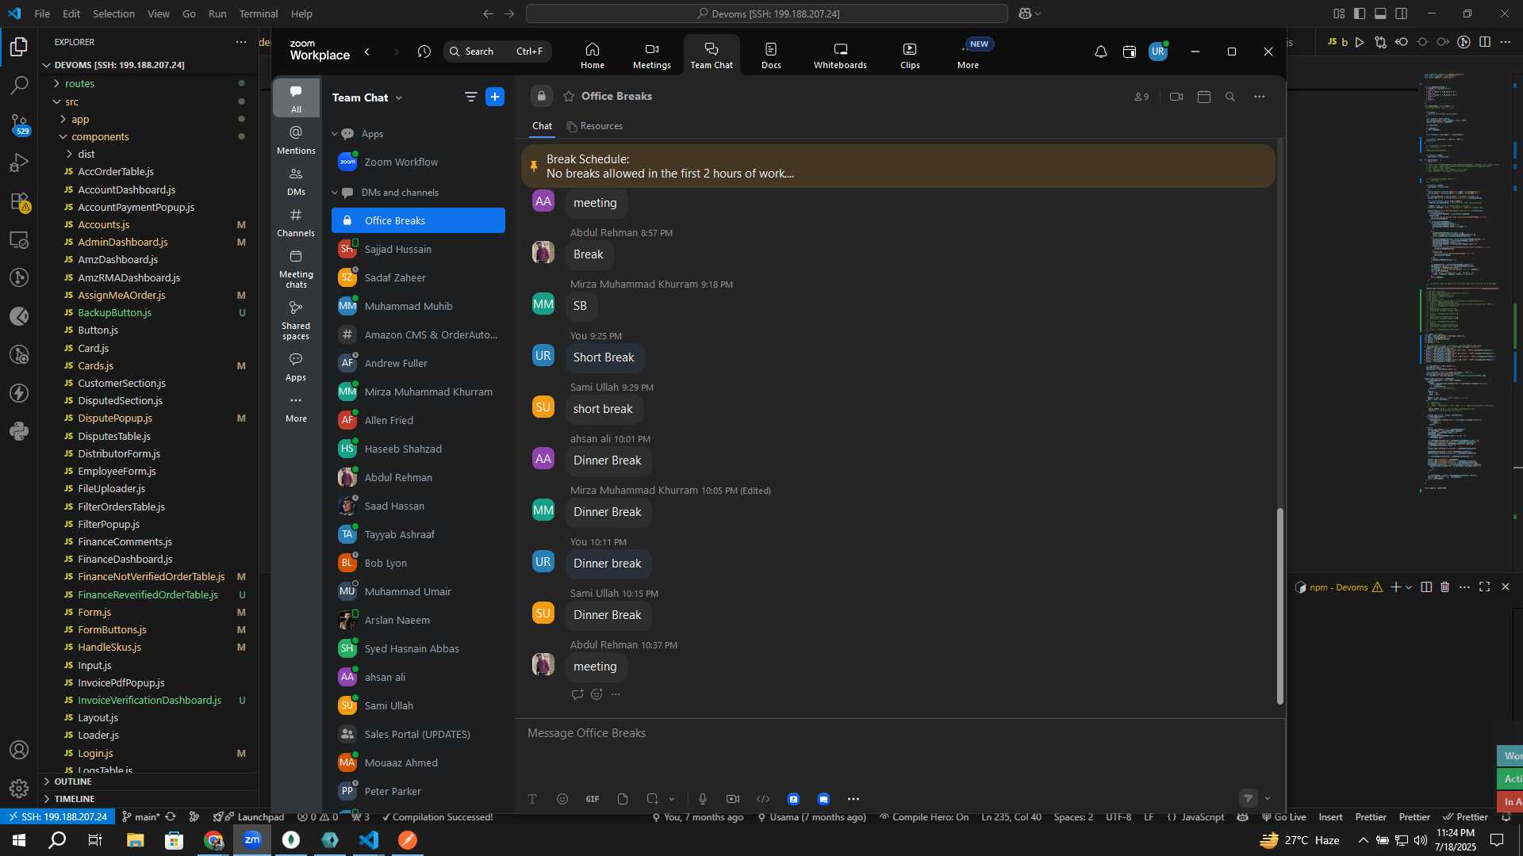Screen dimensions: 1523x856
Task: Toggle Compile Hero in status bar
Action: click(924, 817)
